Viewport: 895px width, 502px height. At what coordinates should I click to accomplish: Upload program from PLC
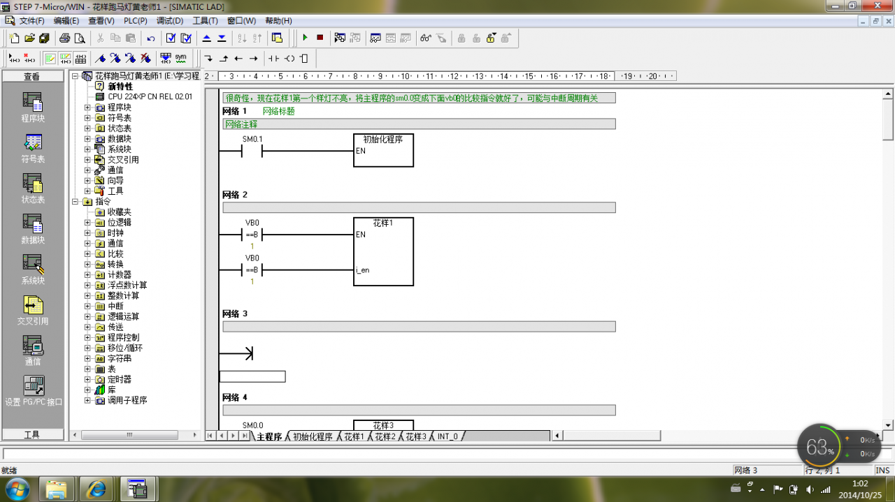pos(206,38)
